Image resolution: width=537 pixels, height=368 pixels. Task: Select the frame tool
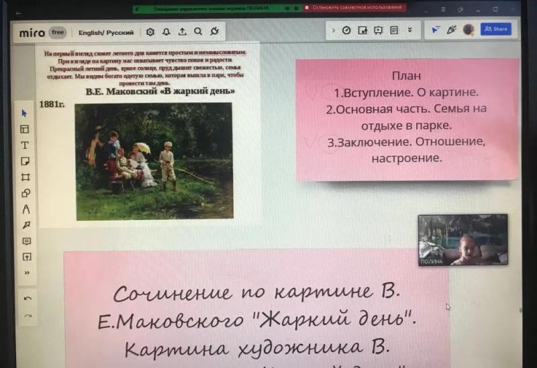[x=26, y=177]
